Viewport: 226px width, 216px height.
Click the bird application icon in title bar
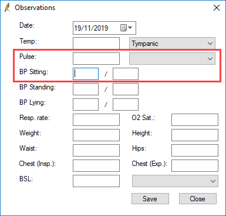8,8
